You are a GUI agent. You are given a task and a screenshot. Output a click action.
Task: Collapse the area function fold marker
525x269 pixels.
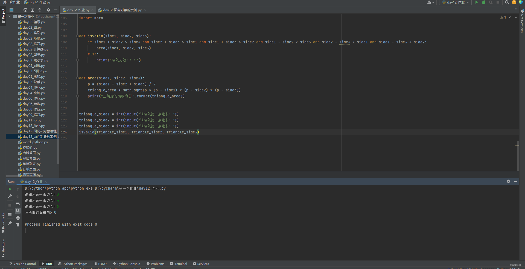[x=77, y=78]
